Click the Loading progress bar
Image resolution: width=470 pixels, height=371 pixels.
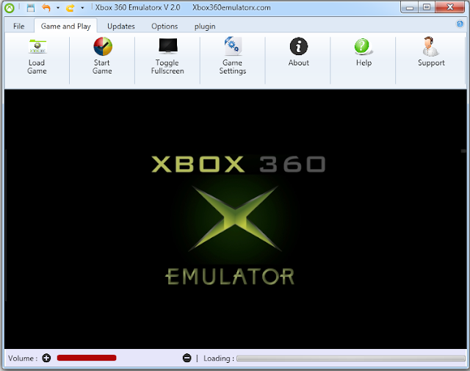click(351, 359)
